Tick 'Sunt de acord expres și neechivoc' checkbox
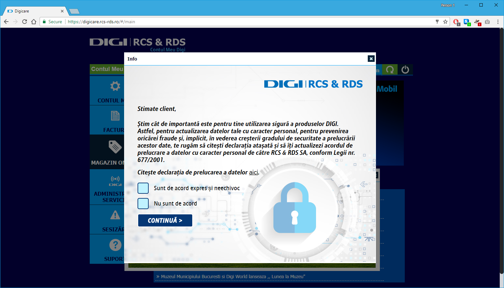This screenshot has height=288, width=504. (143, 188)
